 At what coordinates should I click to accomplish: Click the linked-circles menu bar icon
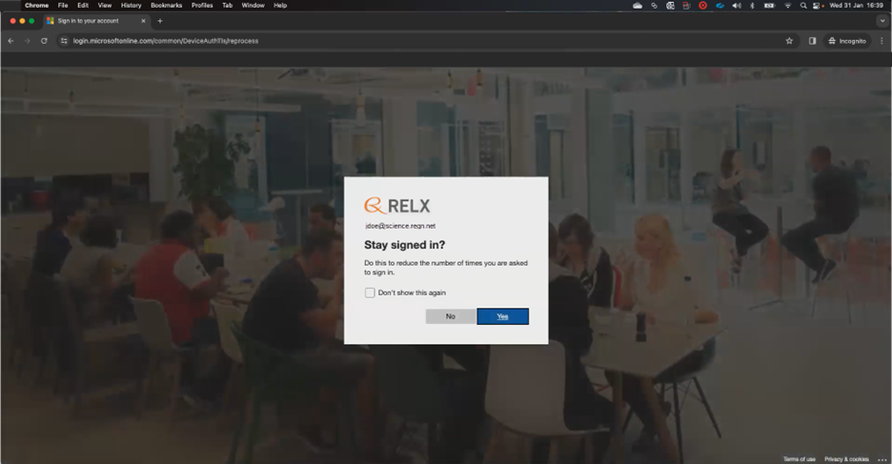click(x=654, y=5)
